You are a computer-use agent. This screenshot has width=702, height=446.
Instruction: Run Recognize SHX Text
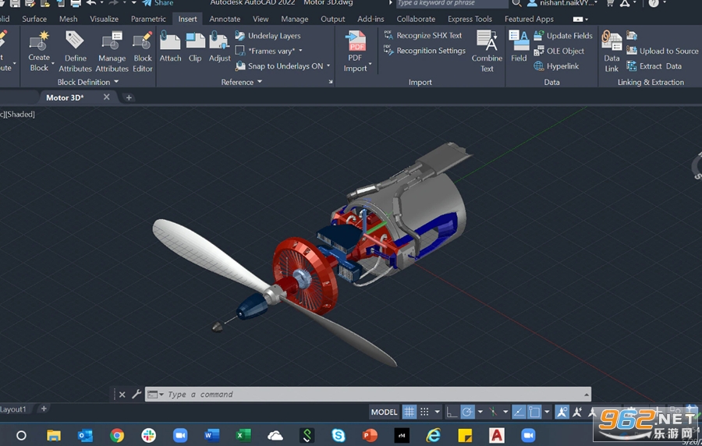coord(423,35)
